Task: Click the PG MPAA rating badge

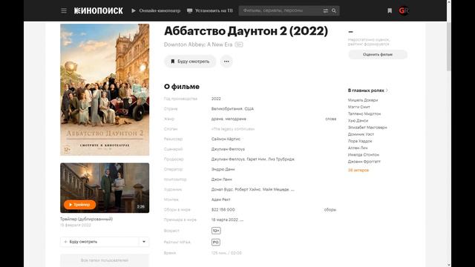Action: [216, 243]
